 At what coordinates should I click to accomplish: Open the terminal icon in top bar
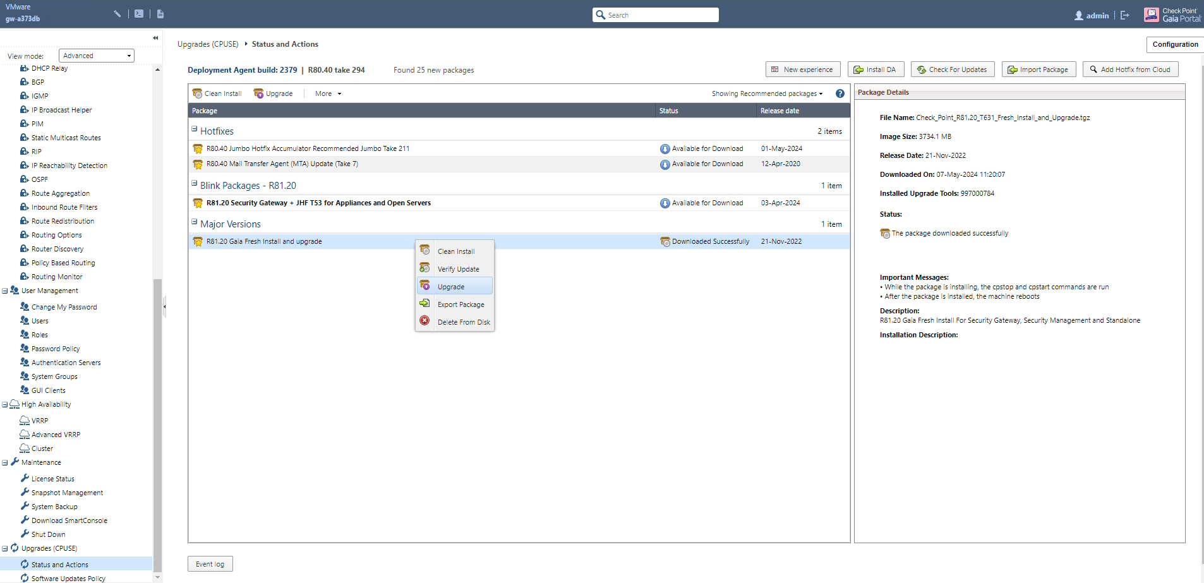(x=139, y=14)
